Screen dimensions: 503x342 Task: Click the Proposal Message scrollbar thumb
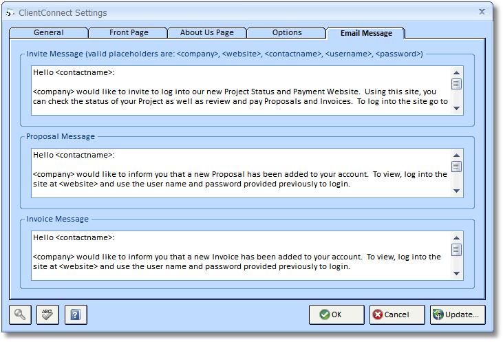(456, 167)
